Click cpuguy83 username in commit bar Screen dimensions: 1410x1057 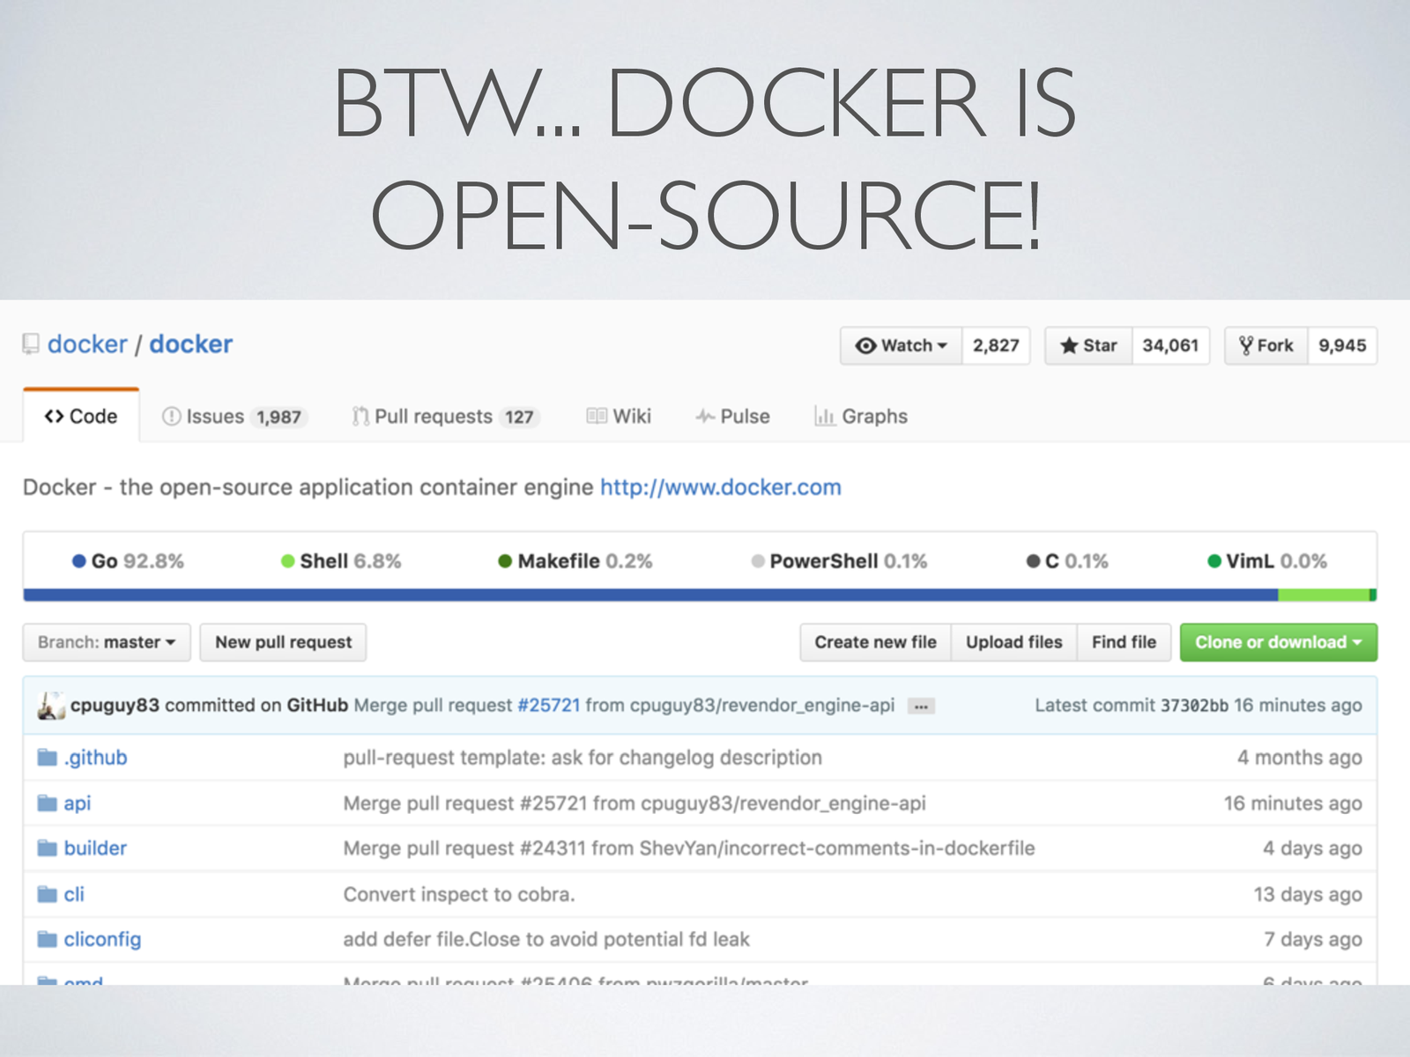coord(115,706)
